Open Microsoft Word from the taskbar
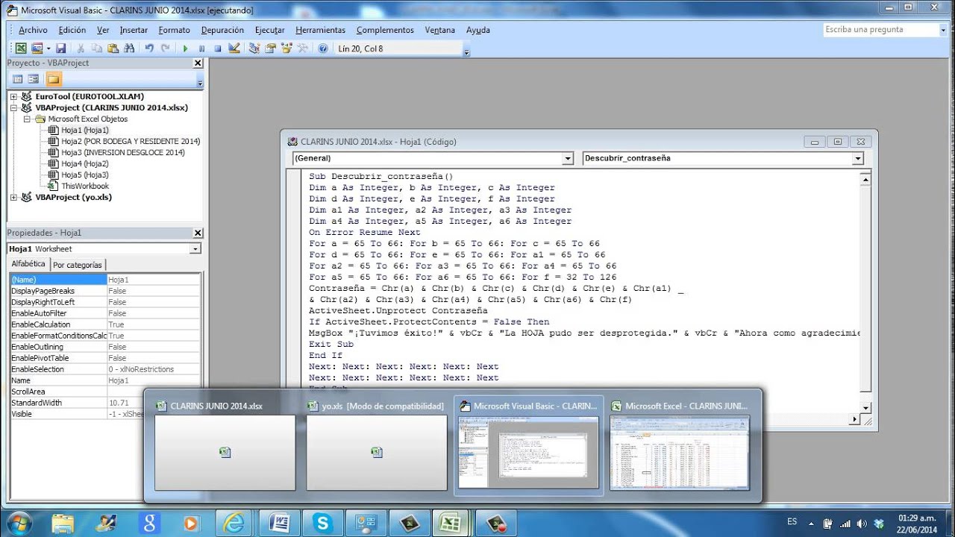The width and height of the screenshot is (955, 537). (278, 523)
